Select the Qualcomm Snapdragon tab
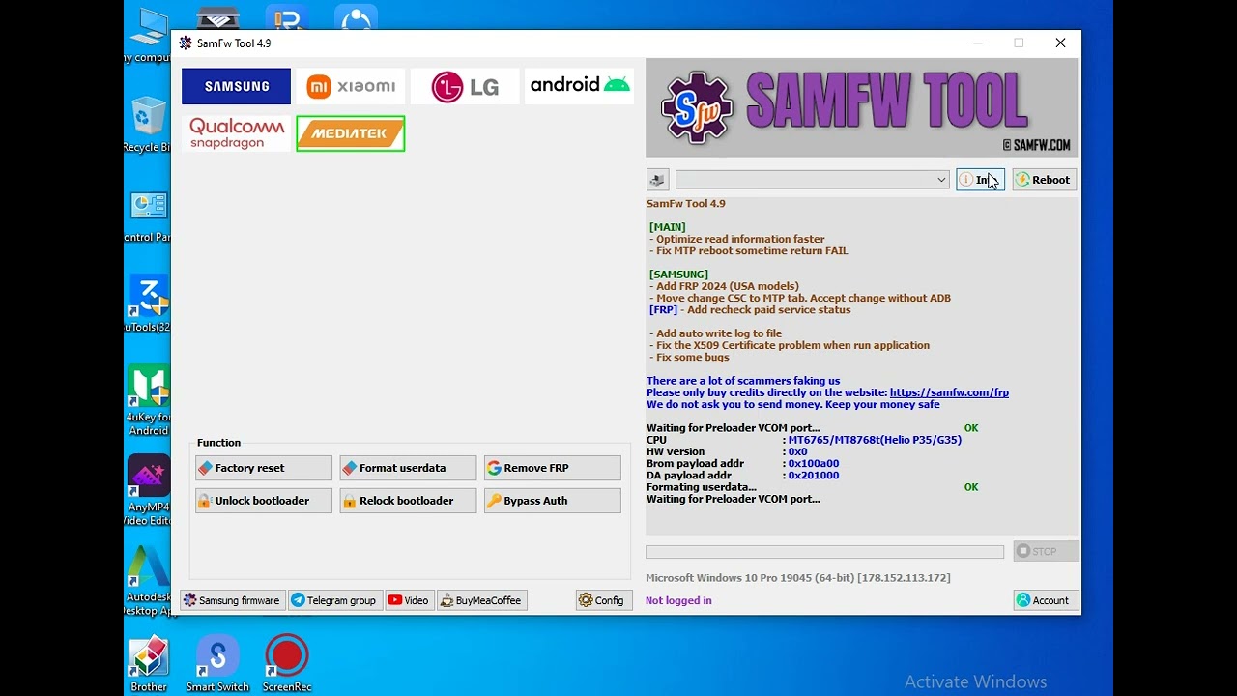The image size is (1237, 696). pos(236,133)
